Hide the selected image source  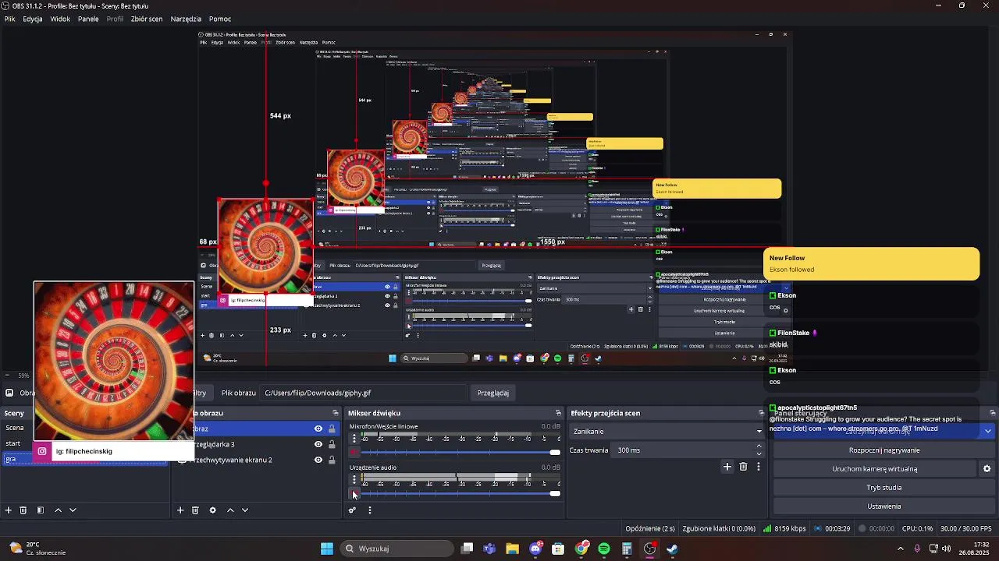pyautogui.click(x=318, y=429)
